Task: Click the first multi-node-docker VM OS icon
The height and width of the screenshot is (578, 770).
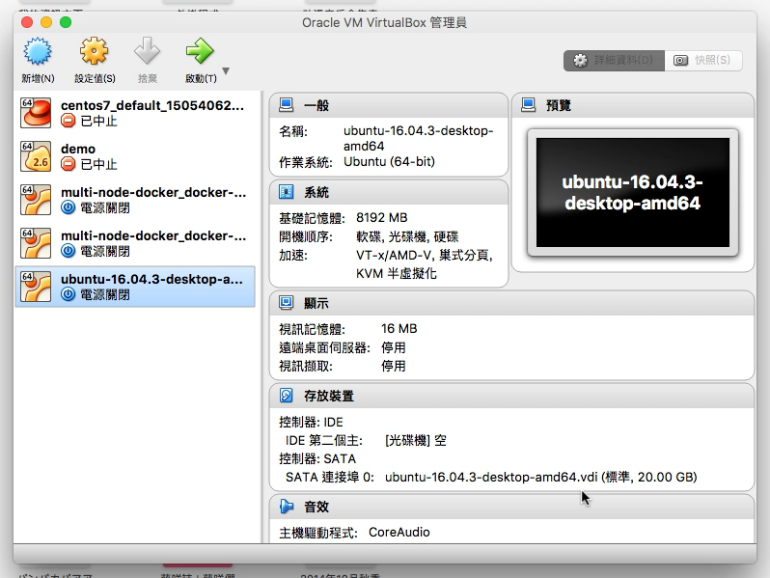Action: click(36, 200)
